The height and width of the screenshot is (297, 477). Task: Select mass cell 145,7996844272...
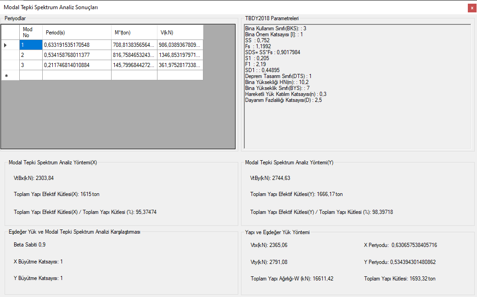click(134, 65)
